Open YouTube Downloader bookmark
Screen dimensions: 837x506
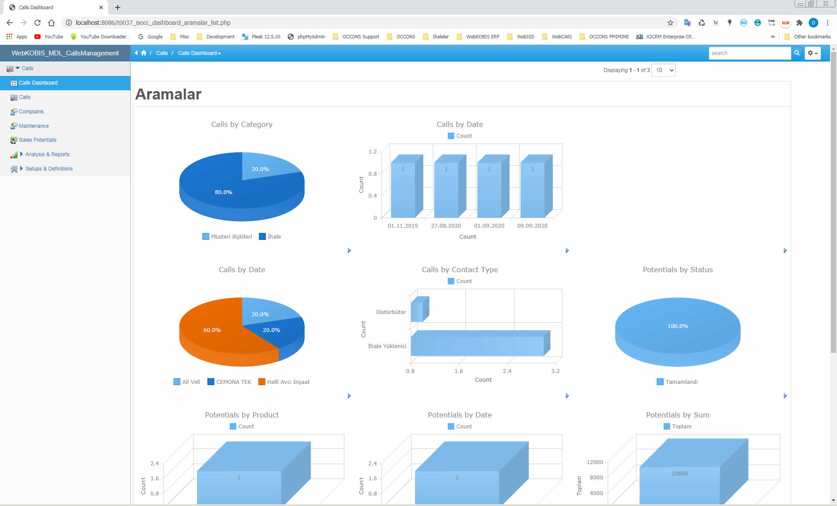click(x=100, y=37)
